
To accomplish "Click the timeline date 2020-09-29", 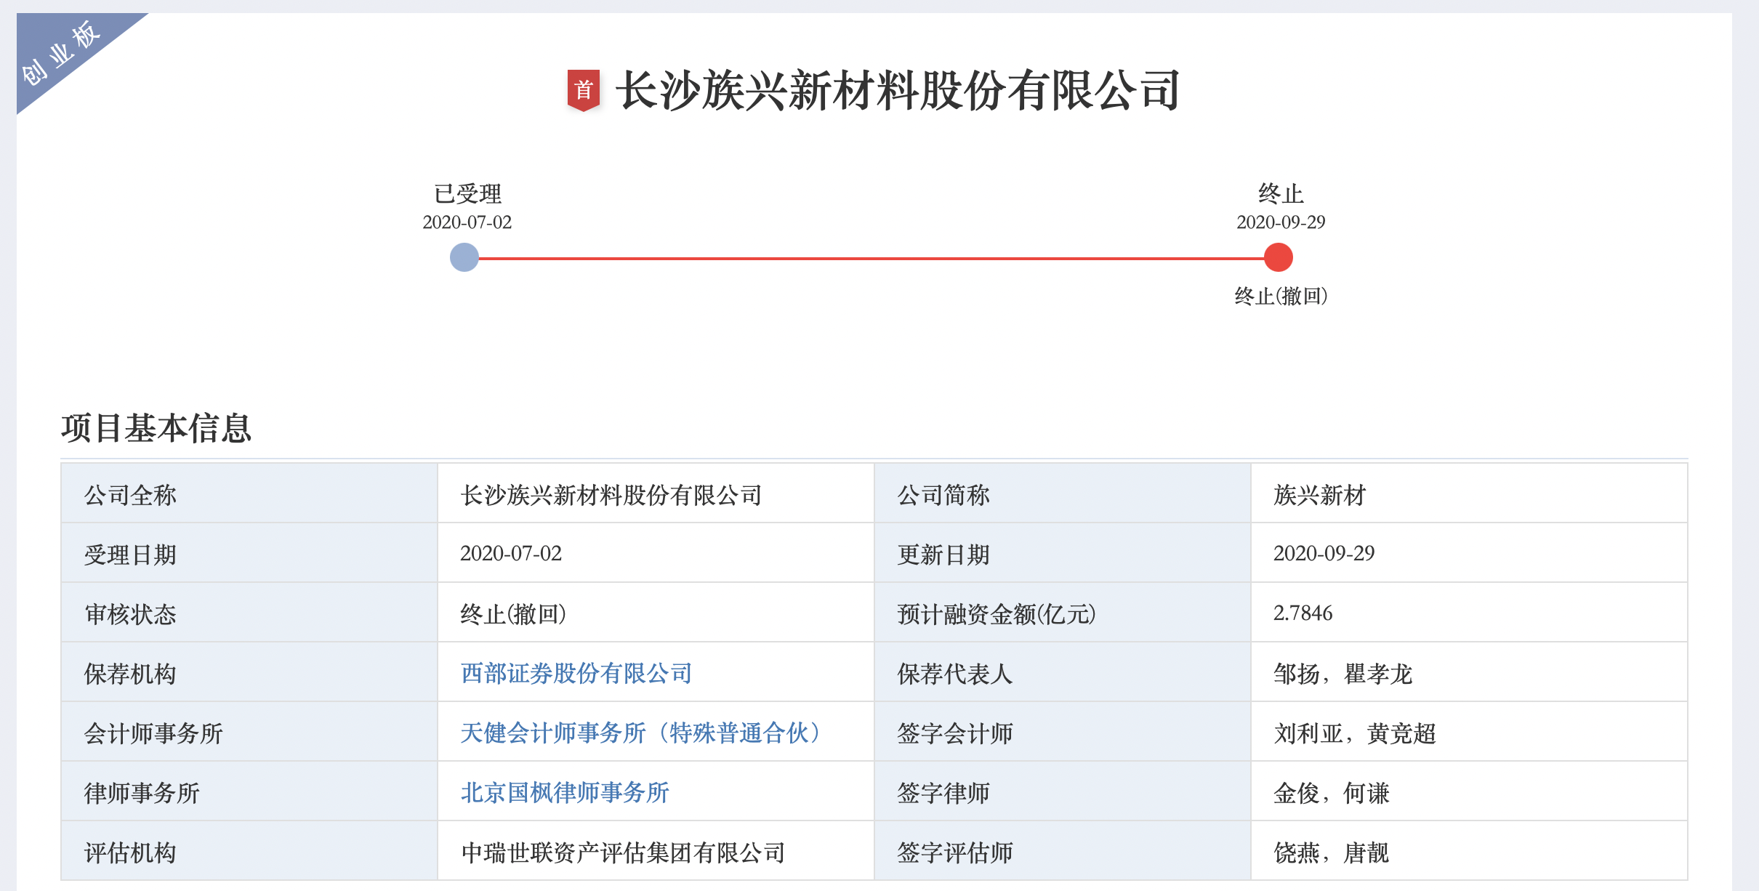I will pos(1281,222).
